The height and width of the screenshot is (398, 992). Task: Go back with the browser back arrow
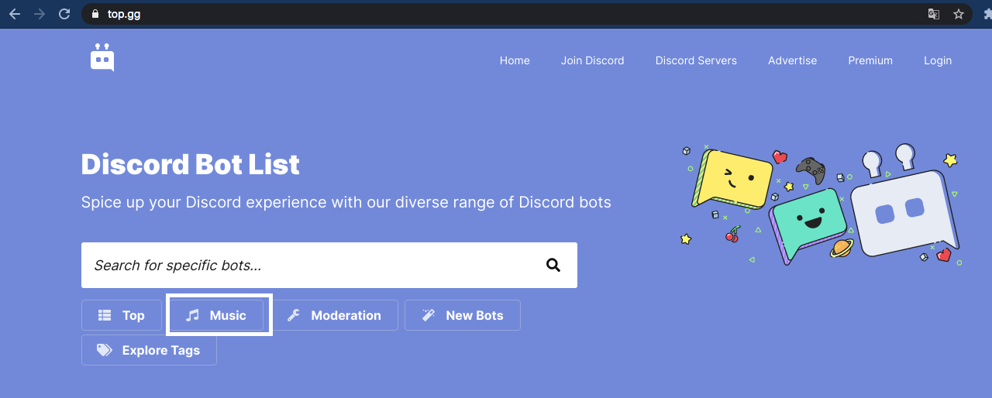[x=14, y=14]
